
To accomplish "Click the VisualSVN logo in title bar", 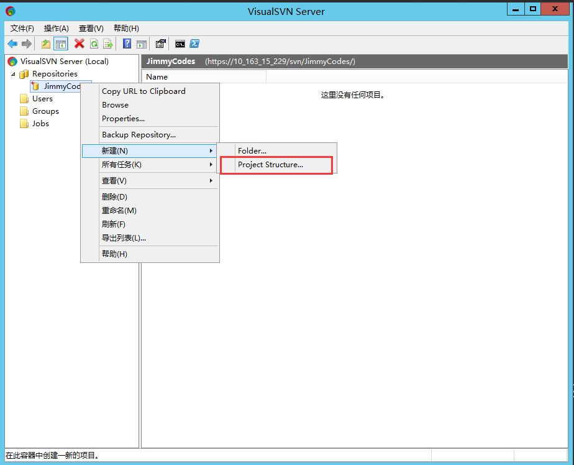I will point(11,11).
